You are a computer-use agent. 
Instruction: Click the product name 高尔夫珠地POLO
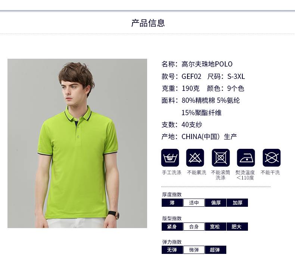[x=207, y=64]
